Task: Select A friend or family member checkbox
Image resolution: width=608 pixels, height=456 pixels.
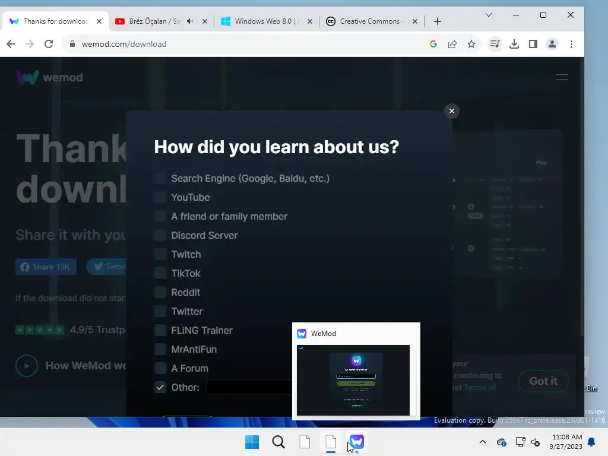Action: [x=160, y=216]
